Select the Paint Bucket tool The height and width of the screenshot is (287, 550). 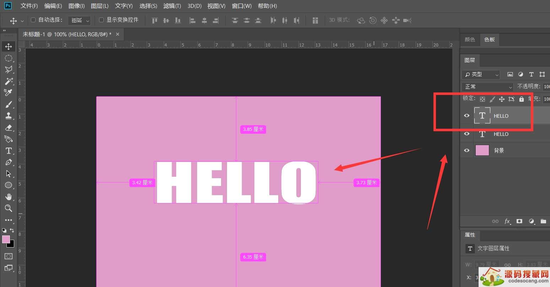[x=9, y=139]
